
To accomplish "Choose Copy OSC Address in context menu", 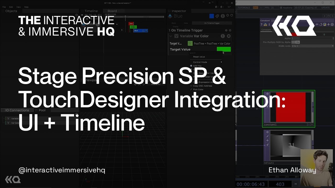I will 202,86.
